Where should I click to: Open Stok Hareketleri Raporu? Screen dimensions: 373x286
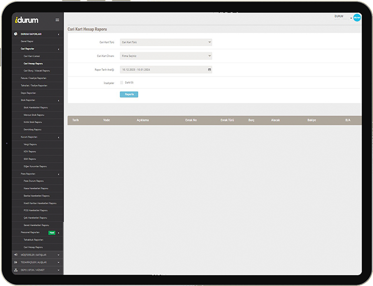(36, 107)
